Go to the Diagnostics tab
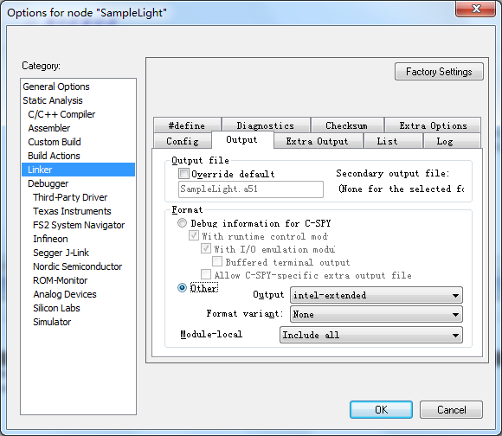 pyautogui.click(x=266, y=125)
